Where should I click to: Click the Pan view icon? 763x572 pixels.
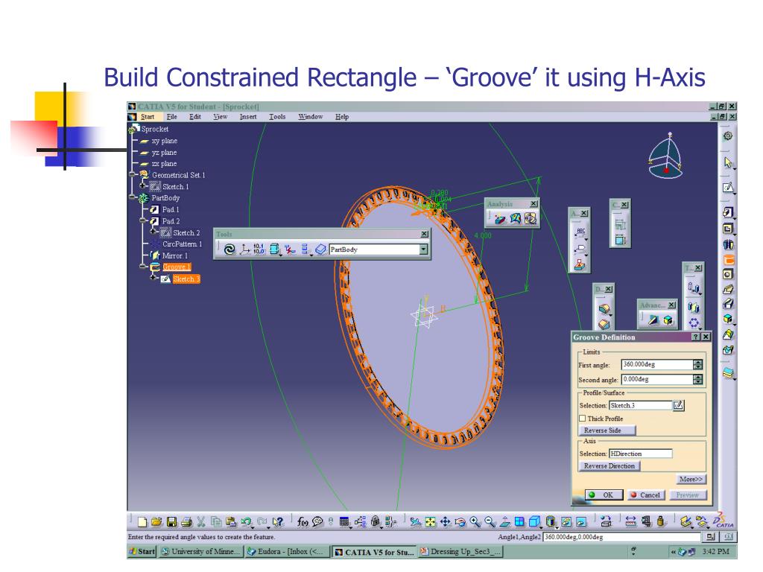(446, 523)
